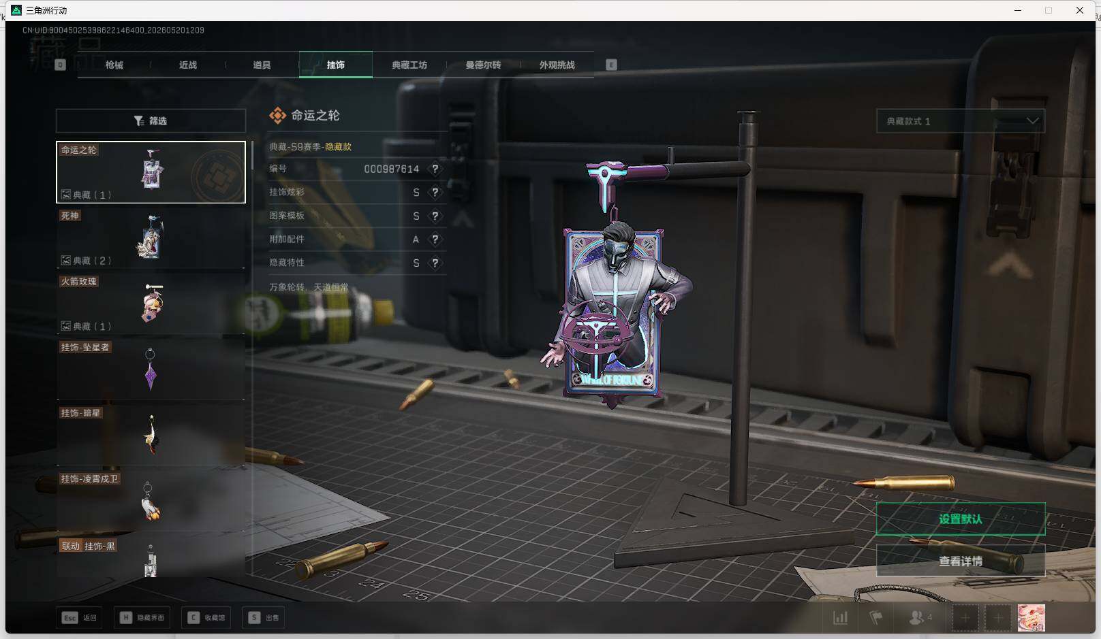Select the 挂饰-凌霄戍卫 charm entry
The width and height of the screenshot is (1101, 639).
pos(151,501)
